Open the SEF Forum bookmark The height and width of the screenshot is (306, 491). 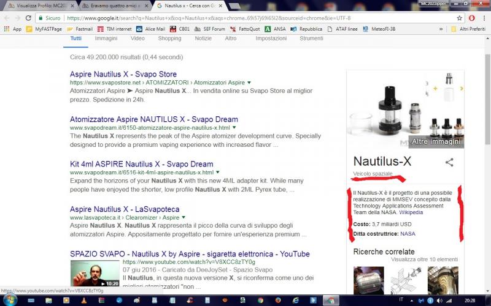click(x=209, y=29)
